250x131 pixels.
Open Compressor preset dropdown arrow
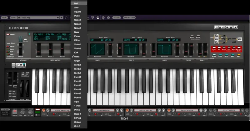click(x=122, y=110)
